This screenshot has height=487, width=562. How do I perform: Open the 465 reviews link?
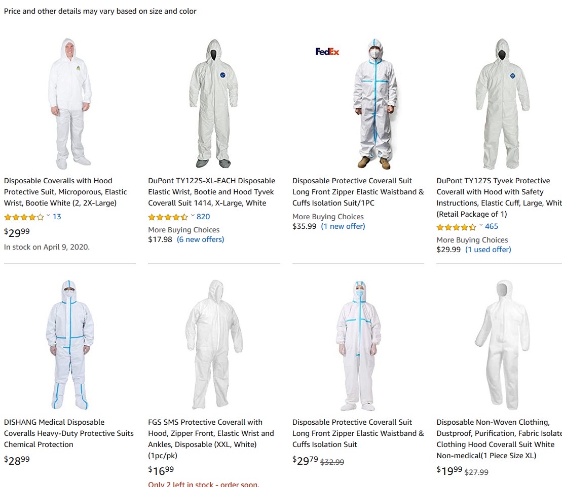coord(492,226)
